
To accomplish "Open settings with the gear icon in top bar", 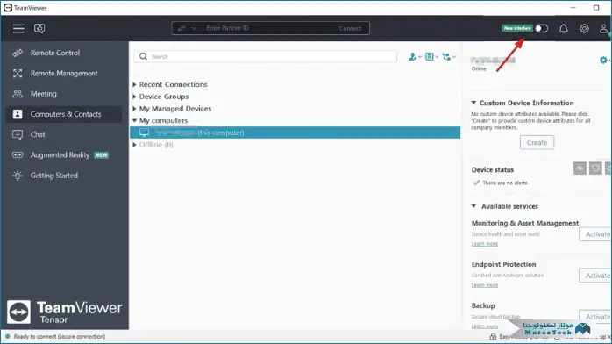I will coord(584,28).
